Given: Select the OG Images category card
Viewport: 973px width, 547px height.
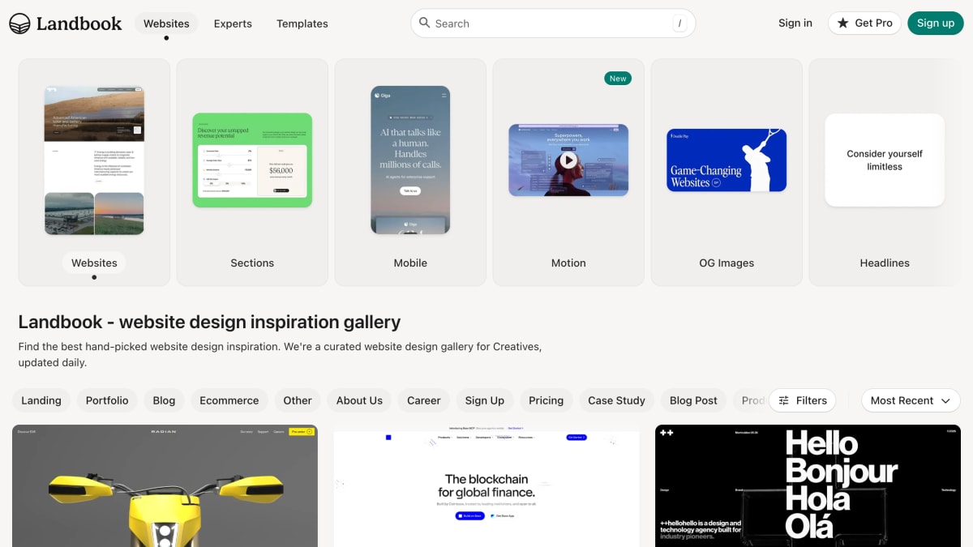Looking at the screenshot, I should tap(727, 172).
